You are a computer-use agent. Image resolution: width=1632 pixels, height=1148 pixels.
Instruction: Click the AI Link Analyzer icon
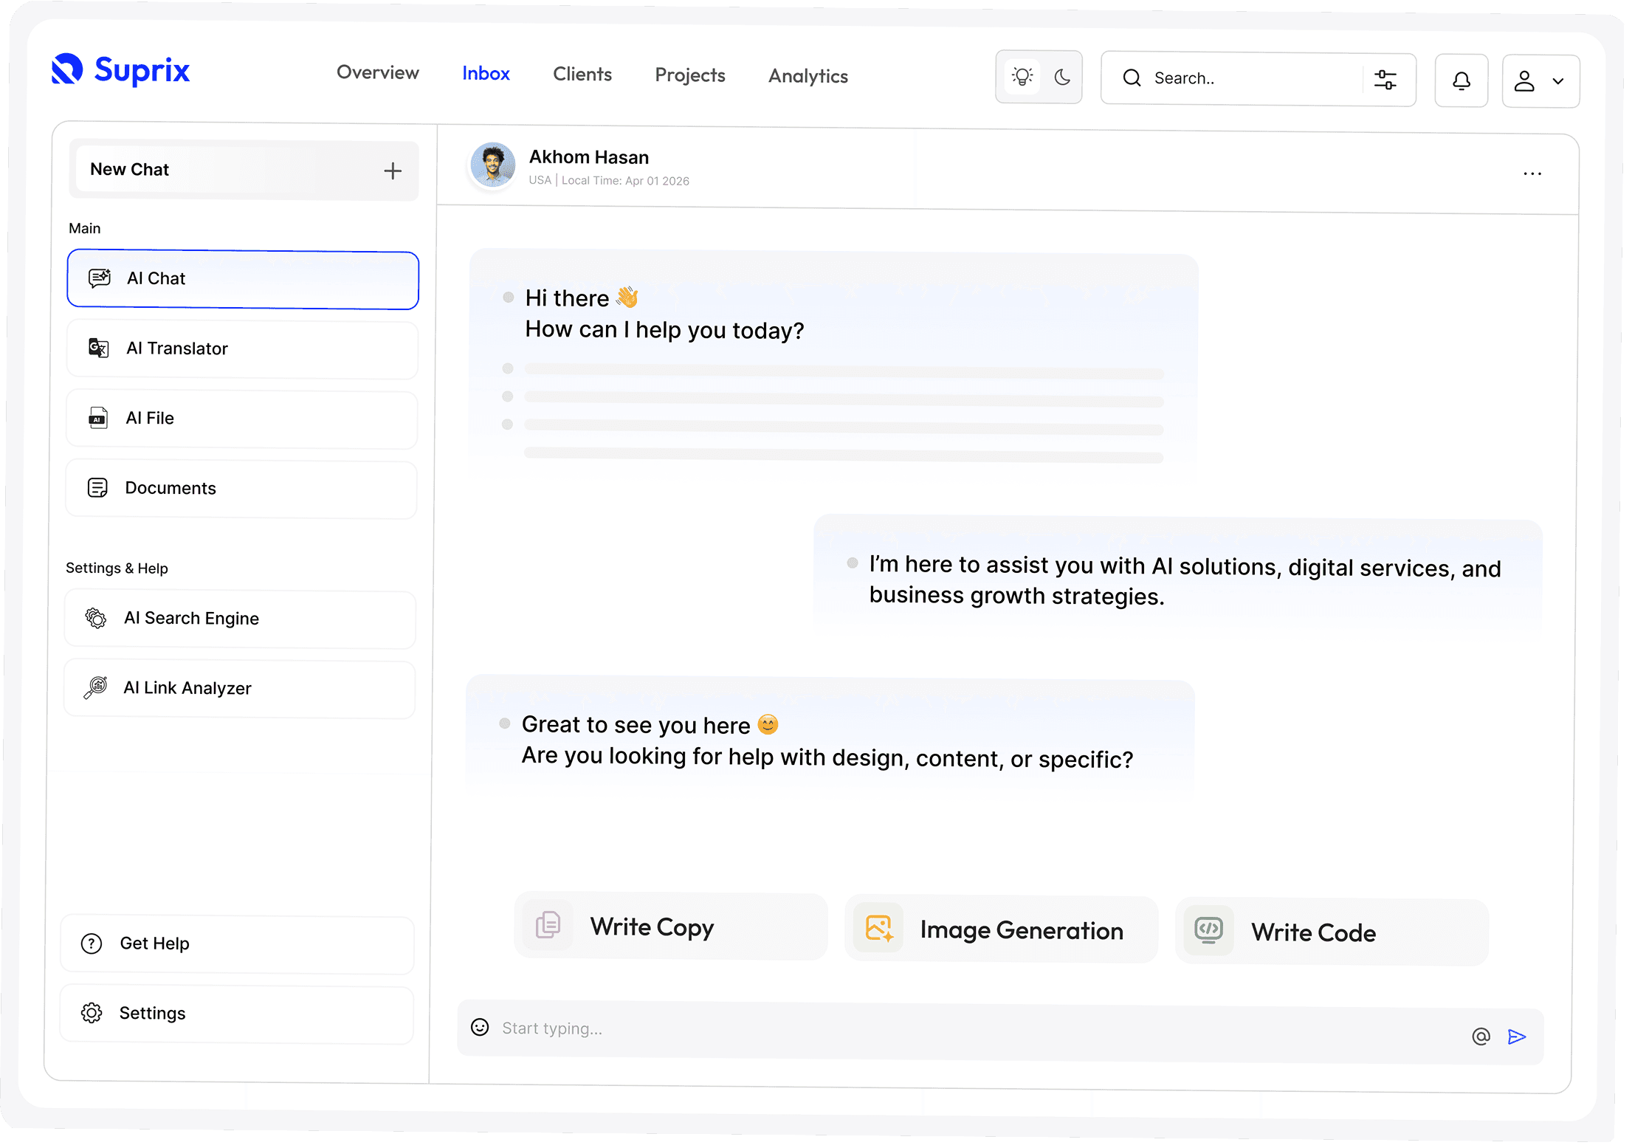click(95, 687)
